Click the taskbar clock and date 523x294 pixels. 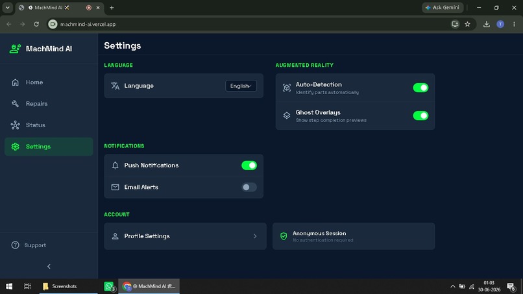pyautogui.click(x=489, y=286)
